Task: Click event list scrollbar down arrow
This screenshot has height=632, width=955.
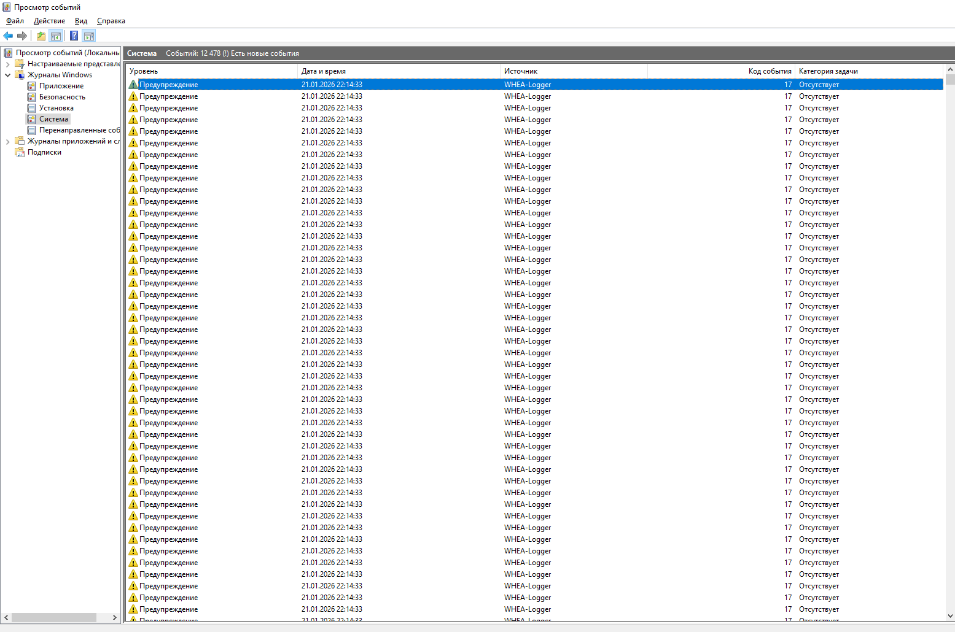Action: click(950, 616)
